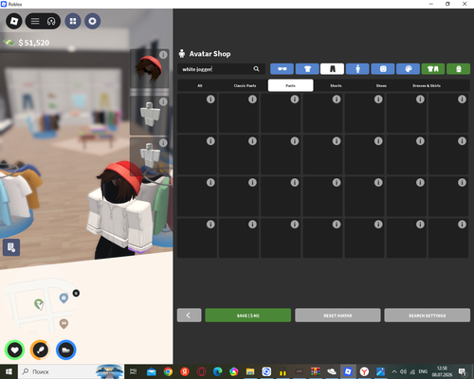
Task: Open the receipt icon on the left edge
Action: 11,247
